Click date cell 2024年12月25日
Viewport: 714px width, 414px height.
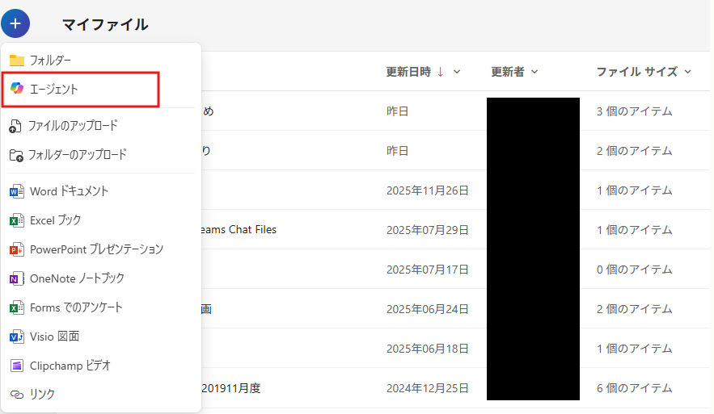point(428,388)
